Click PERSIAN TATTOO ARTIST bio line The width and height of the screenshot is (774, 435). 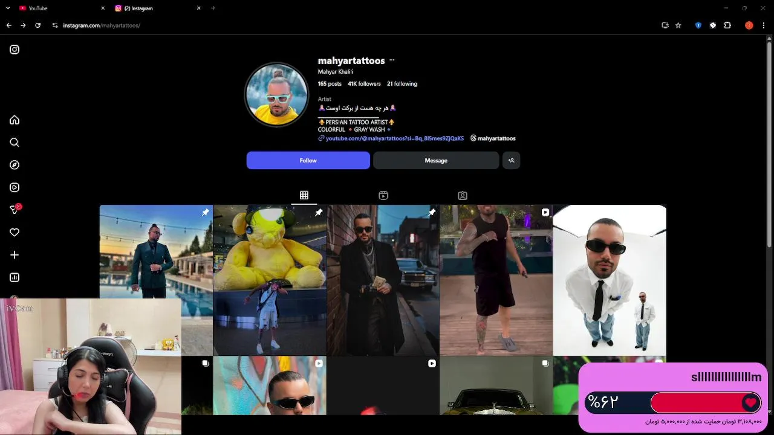357,122
